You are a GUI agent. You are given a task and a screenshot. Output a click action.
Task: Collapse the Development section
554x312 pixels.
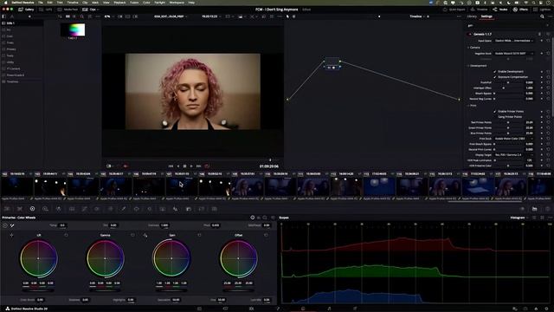click(468, 66)
